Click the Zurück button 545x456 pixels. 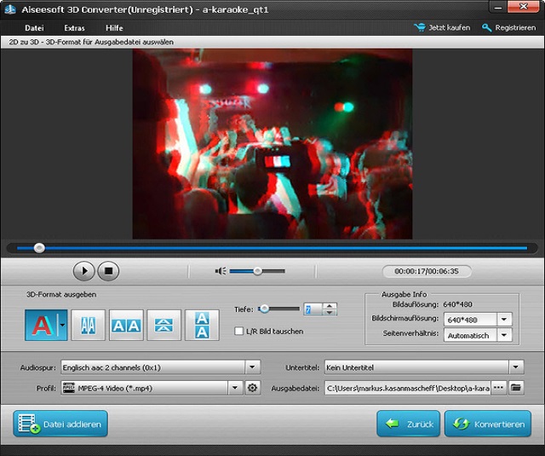(409, 424)
